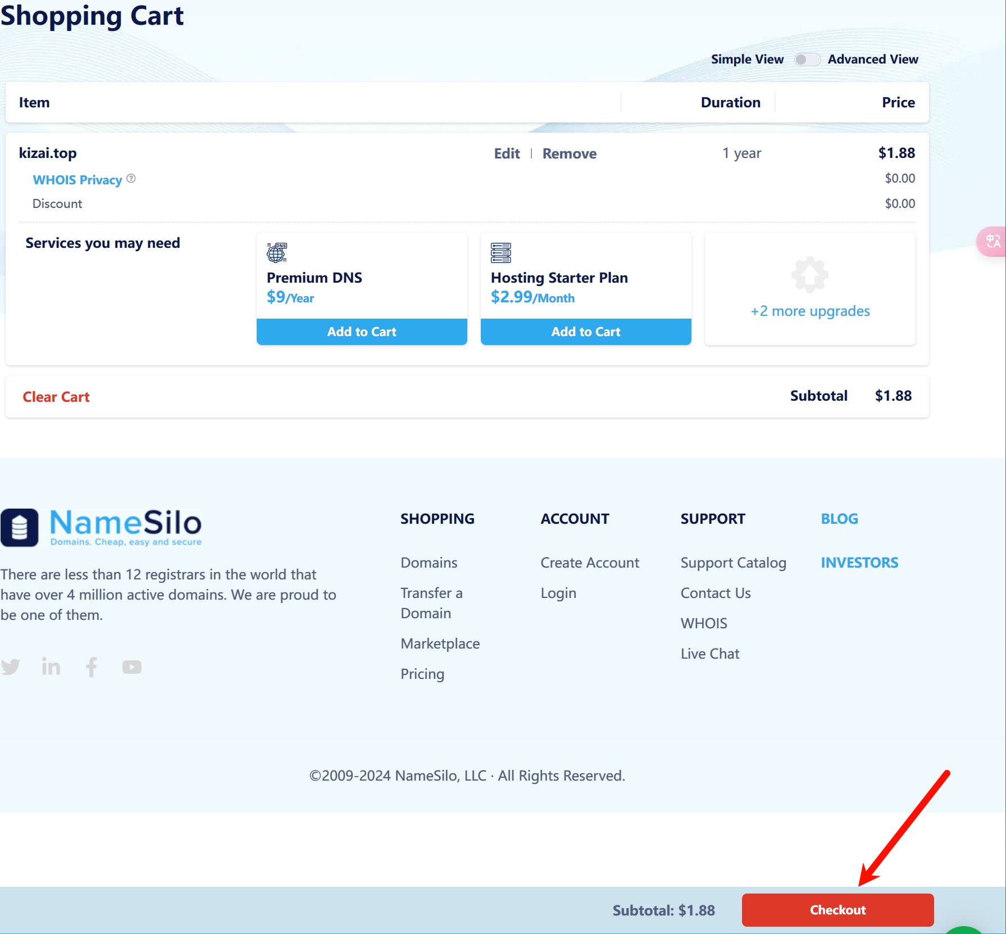Toggle the Simple/Advanced View switch
Image resolution: width=1006 pixels, height=934 pixels.
tap(807, 60)
